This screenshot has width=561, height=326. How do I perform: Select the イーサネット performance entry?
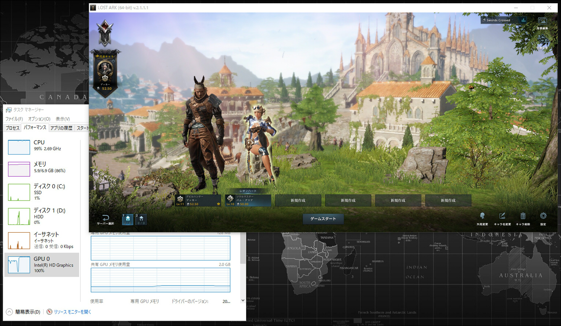[x=42, y=240]
